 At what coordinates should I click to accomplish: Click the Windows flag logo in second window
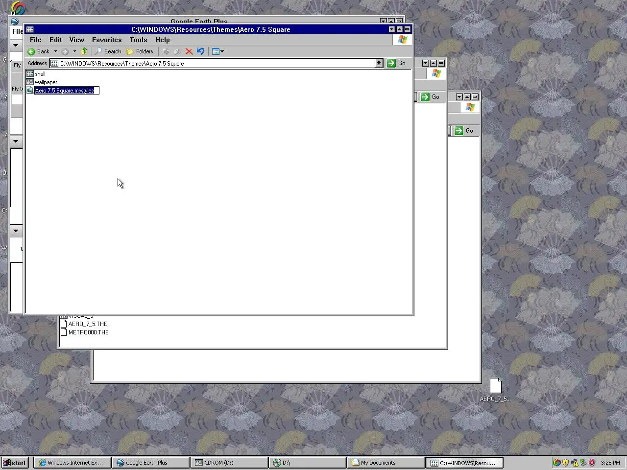tap(436, 73)
